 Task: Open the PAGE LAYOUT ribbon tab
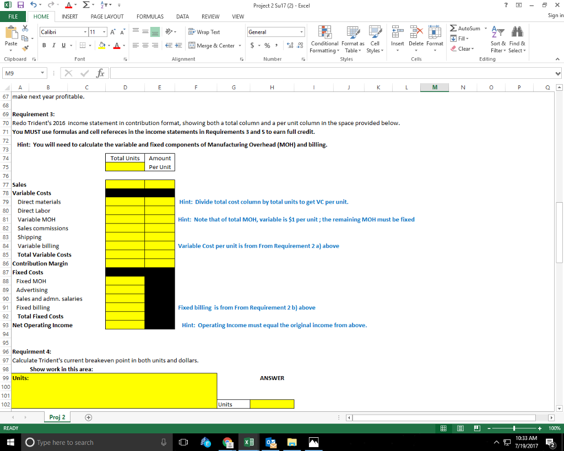(x=107, y=17)
